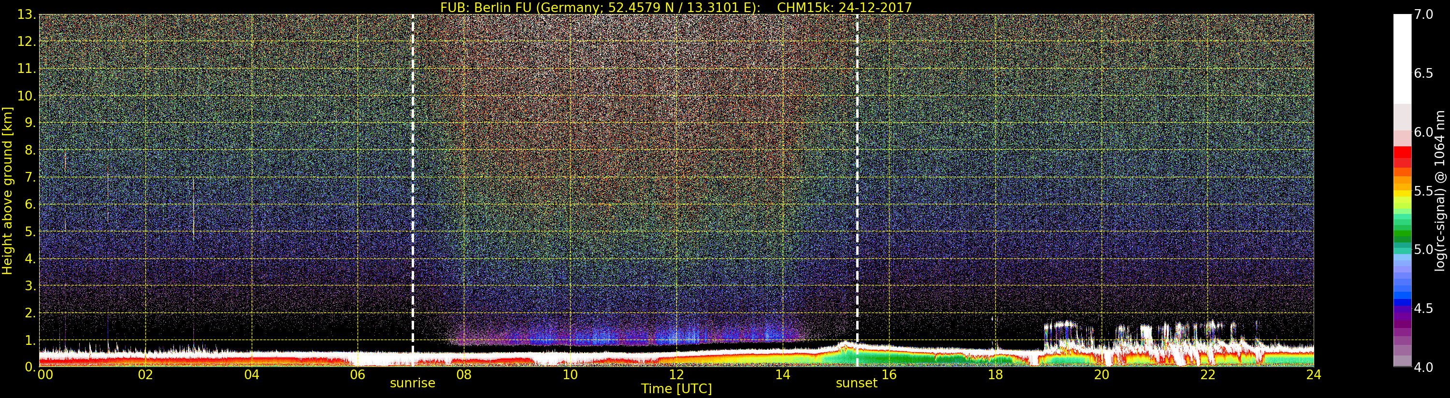The height and width of the screenshot is (398, 1450).
Task: Click the '10.' height axis tick label
Action: [x=27, y=96]
